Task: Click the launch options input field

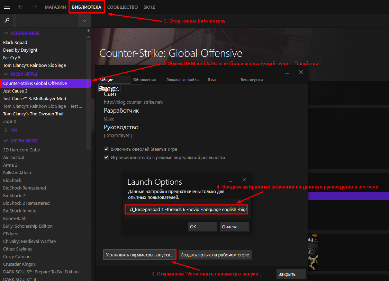Action: (x=186, y=209)
